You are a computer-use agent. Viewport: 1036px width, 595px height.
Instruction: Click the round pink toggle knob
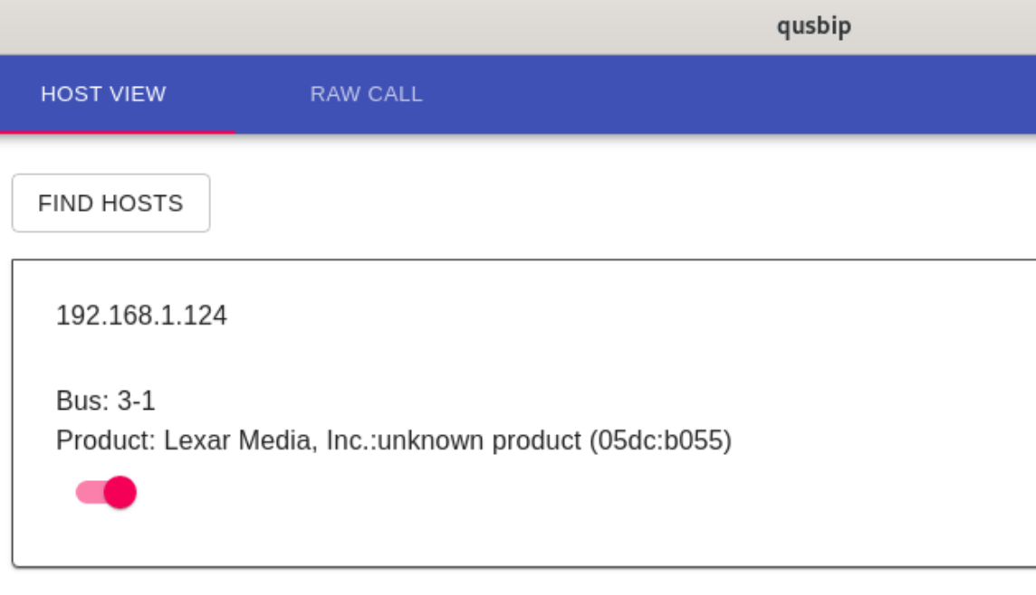(x=120, y=493)
